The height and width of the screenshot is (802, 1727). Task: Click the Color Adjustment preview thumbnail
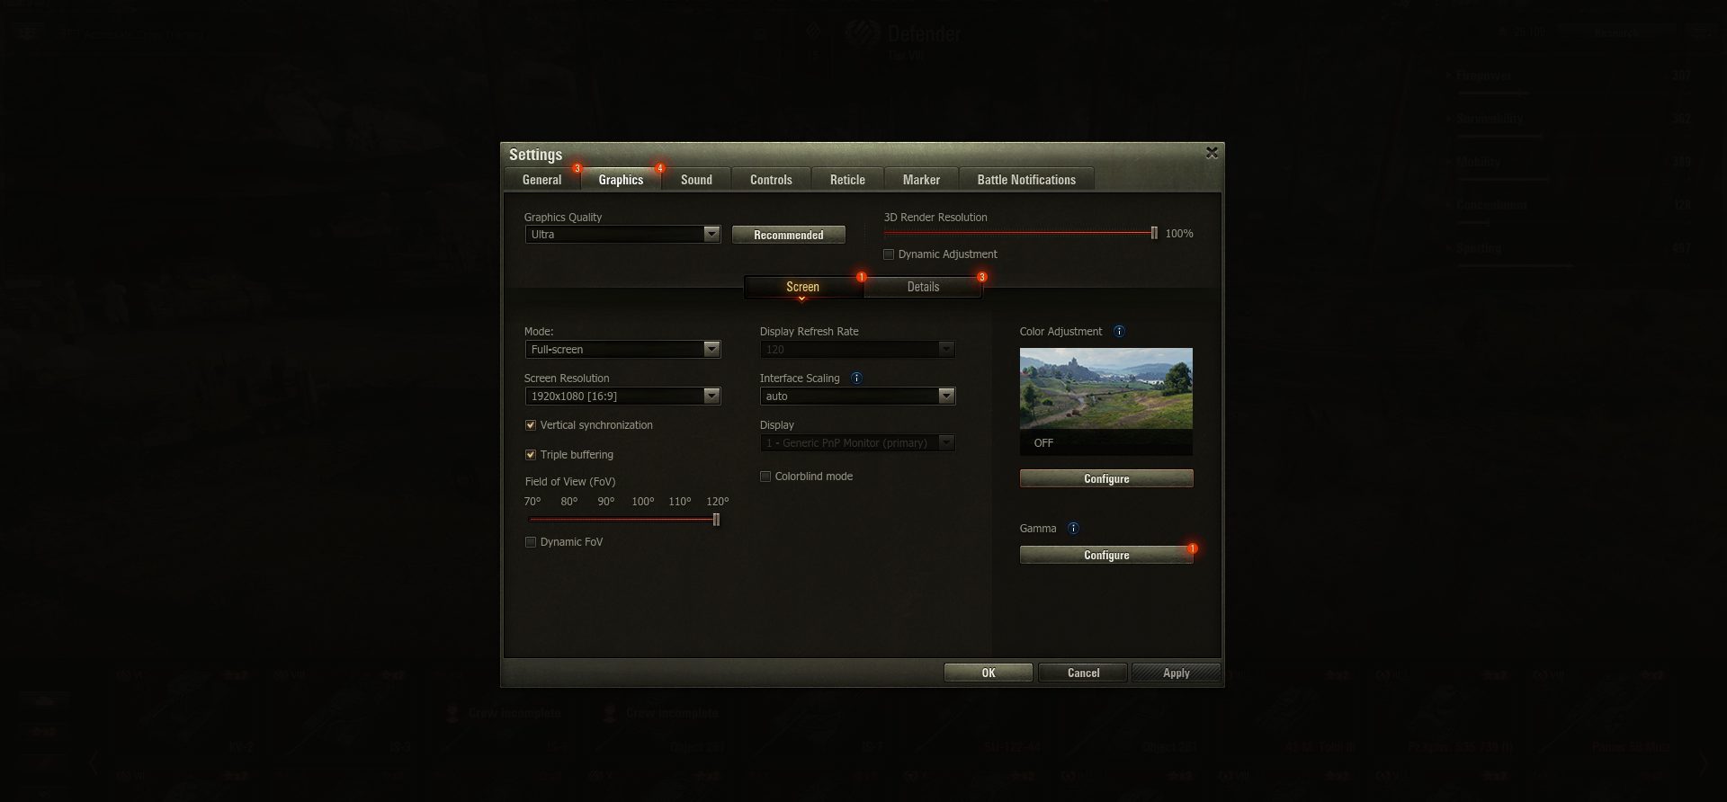1105,388
